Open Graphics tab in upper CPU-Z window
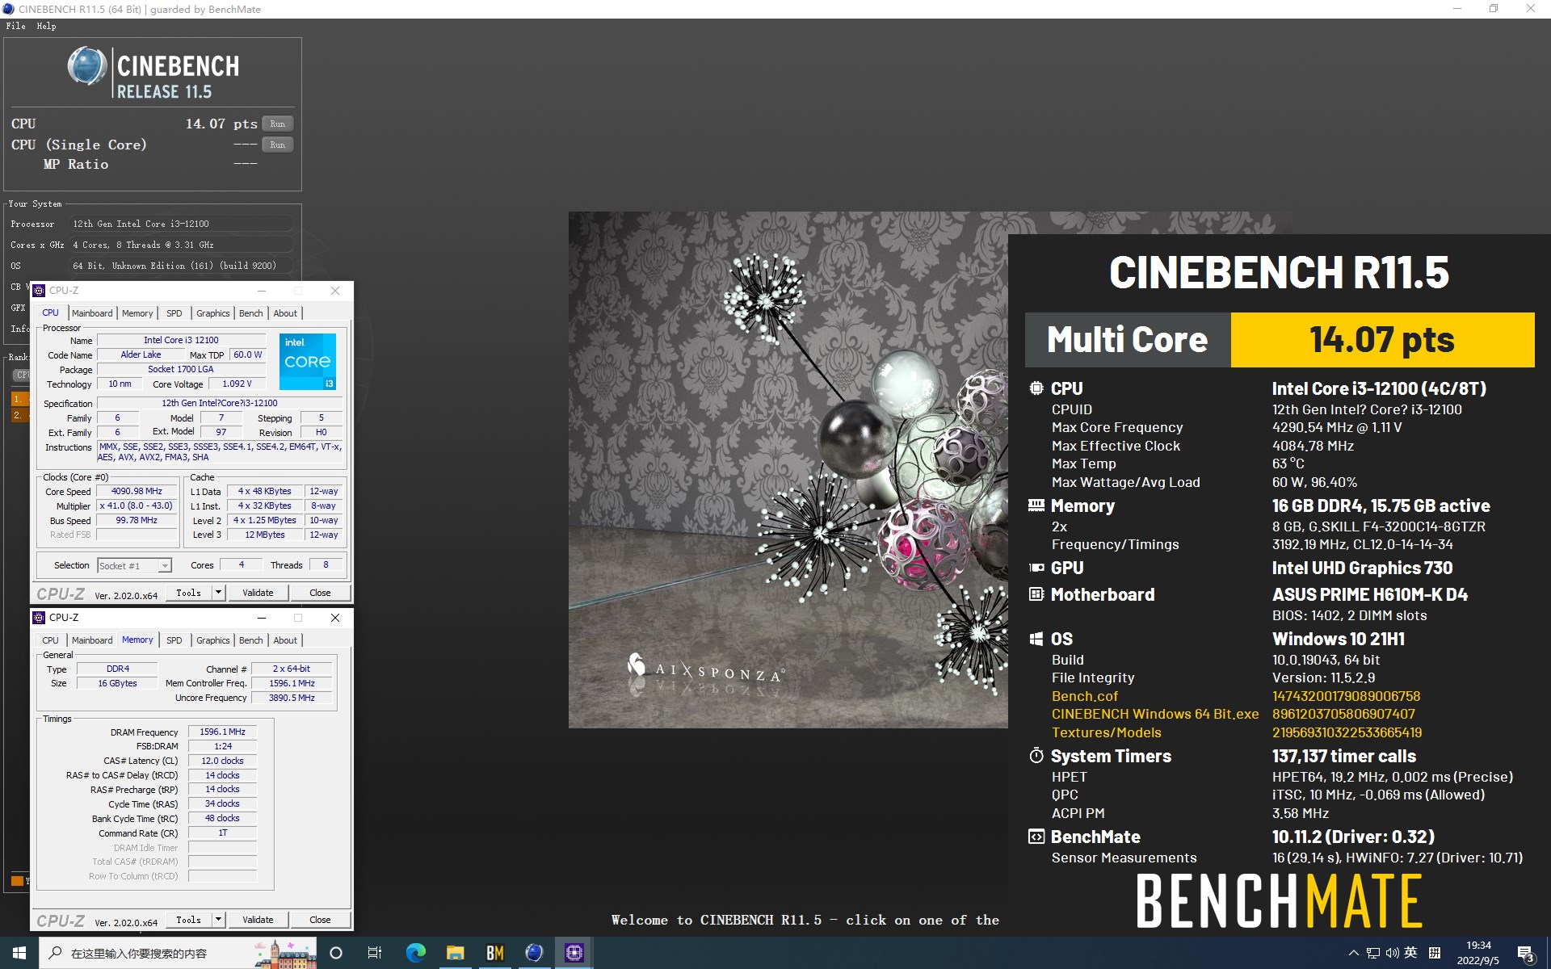The image size is (1551, 969). (x=212, y=313)
